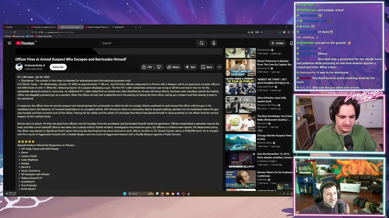
Task: Open Paris attacks unfolded video title
Action: pyautogui.click(x=275, y=156)
